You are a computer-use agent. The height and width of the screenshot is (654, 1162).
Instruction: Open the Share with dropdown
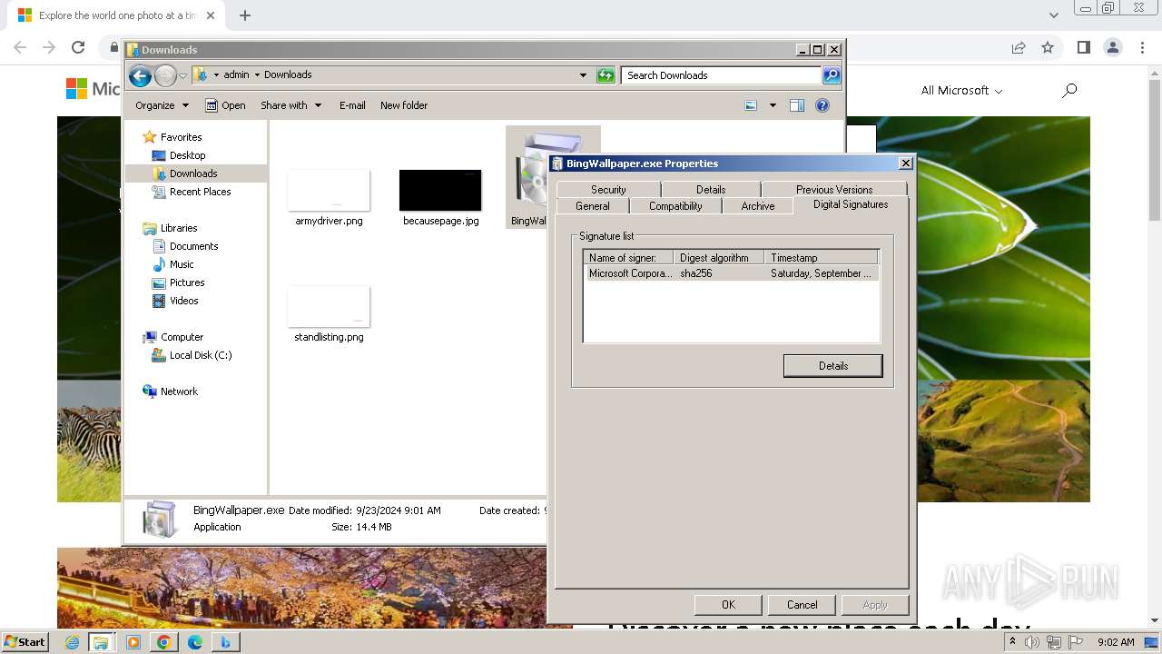pos(291,105)
